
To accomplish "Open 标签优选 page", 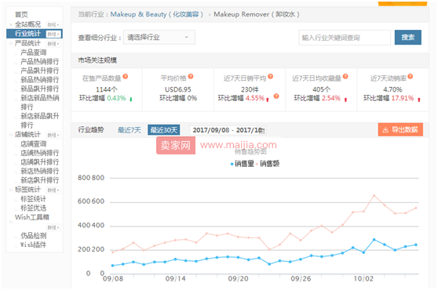I will (34, 208).
